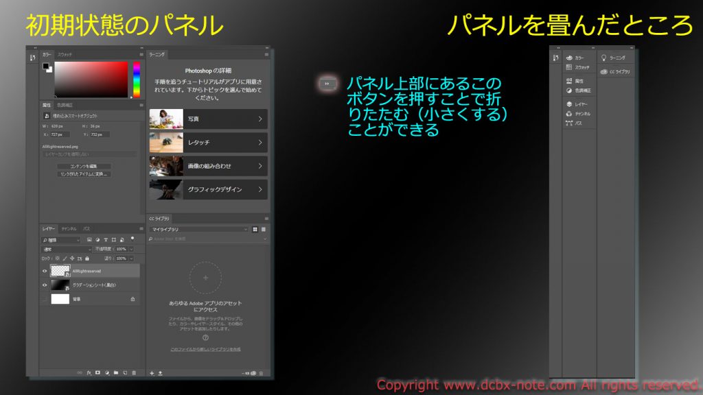Screen dimensions: 703x395
Task: Click the コンテンツを編集 button
Action: point(84,166)
